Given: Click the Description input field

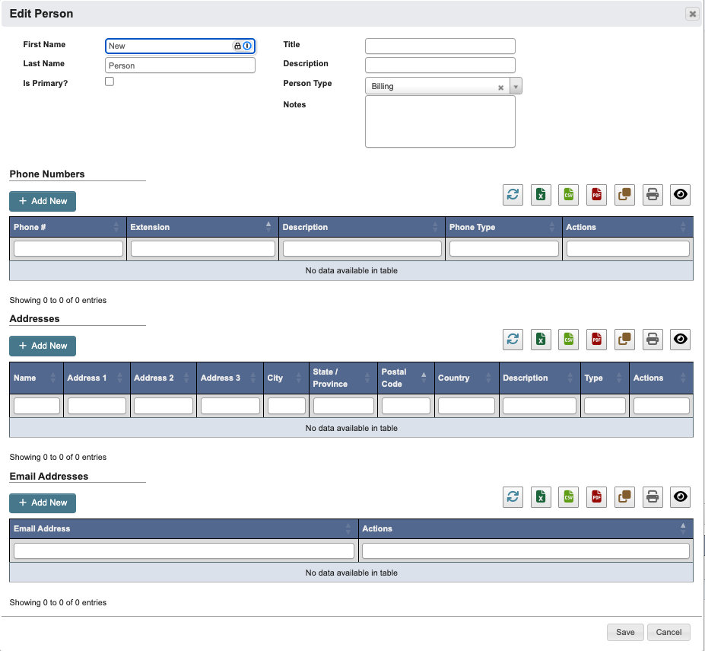Looking at the screenshot, I should coord(440,65).
